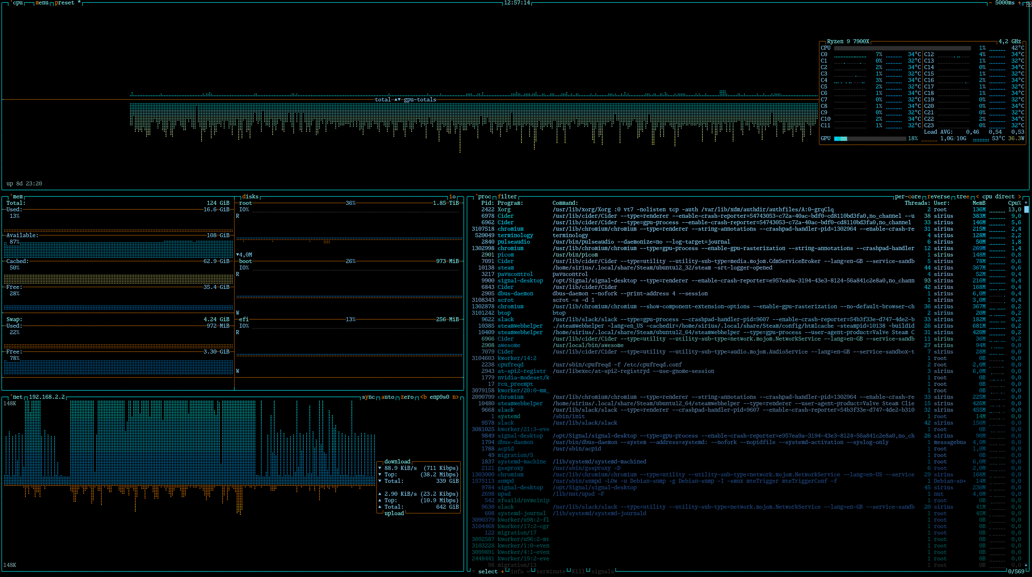Click the clock 12:57:14
This screenshot has height=577, width=1032.
pyautogui.click(x=517, y=3)
